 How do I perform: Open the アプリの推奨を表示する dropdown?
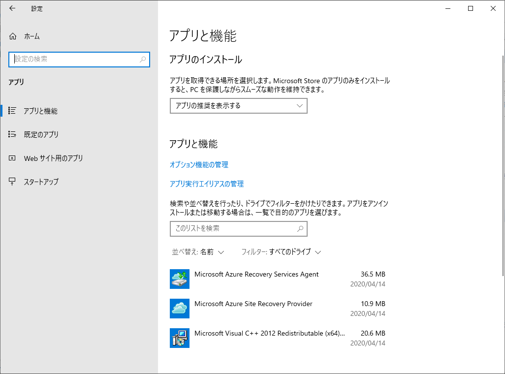coord(239,106)
